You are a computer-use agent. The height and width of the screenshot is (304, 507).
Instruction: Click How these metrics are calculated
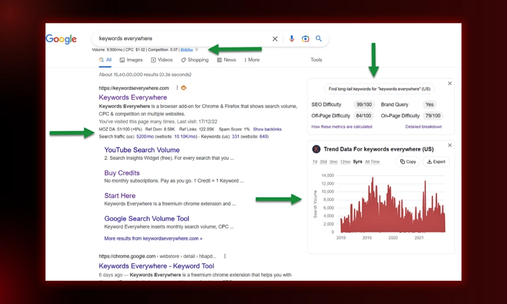[x=342, y=127]
